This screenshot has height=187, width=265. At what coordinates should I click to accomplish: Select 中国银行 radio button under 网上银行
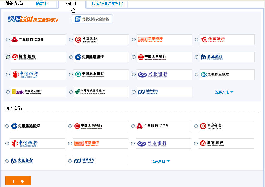coord(196,126)
